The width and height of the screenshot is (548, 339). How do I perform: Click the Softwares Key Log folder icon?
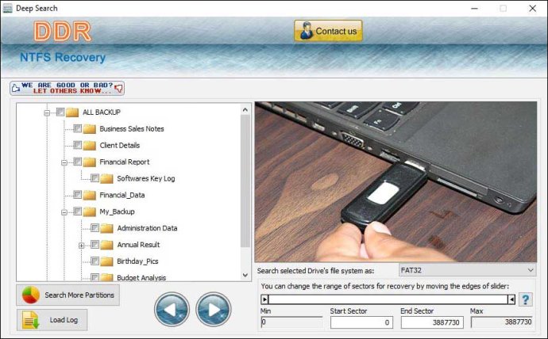[x=106, y=178]
